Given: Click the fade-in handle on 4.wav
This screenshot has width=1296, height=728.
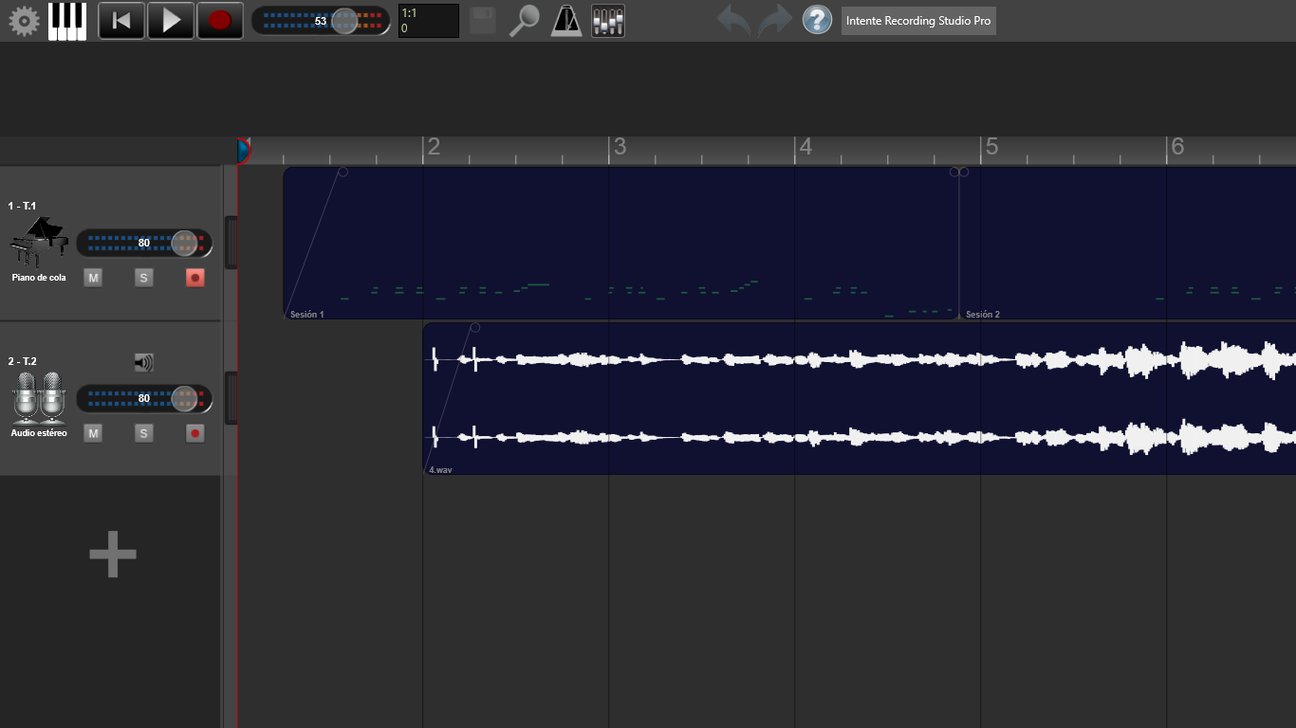Looking at the screenshot, I should tap(475, 327).
